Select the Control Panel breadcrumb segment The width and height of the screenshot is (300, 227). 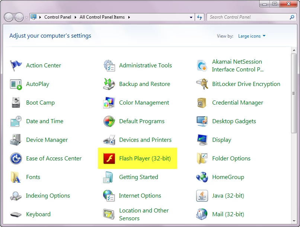[x=58, y=17]
